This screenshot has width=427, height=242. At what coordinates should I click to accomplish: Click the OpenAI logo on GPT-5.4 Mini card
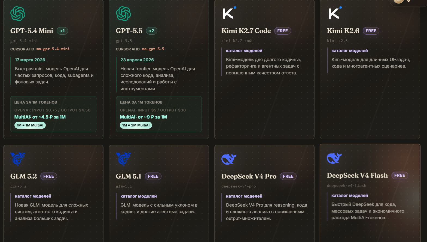pos(18,14)
